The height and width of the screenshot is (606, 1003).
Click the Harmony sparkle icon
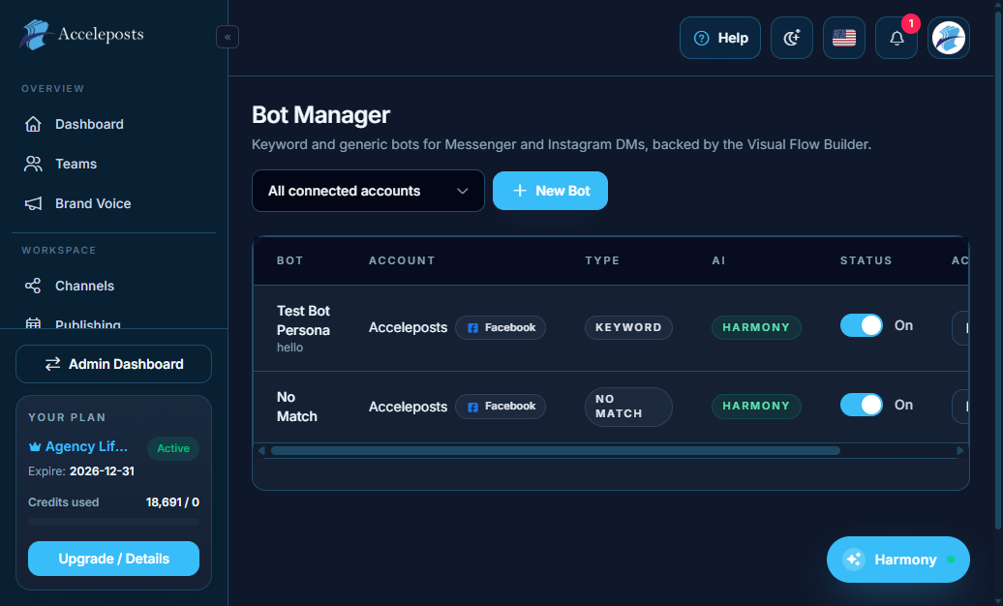[x=854, y=560]
